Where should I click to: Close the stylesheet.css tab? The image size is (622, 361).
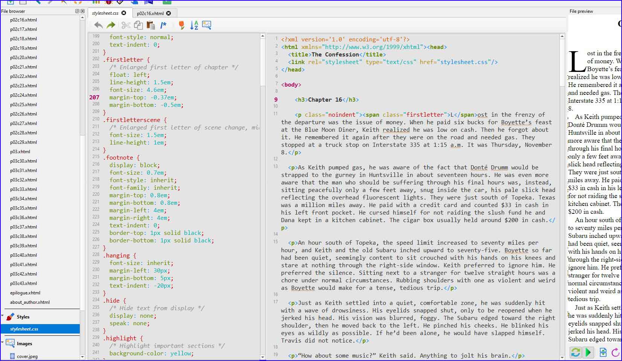(x=124, y=13)
